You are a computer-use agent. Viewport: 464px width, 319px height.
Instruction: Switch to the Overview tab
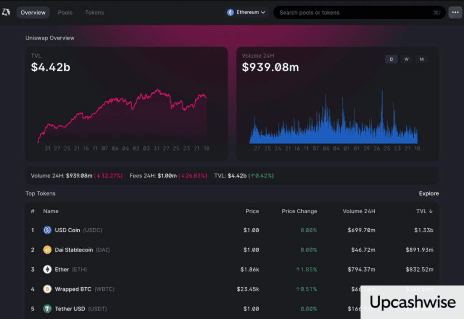pos(33,12)
